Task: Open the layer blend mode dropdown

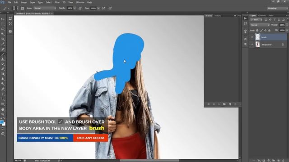Action: 260,25
